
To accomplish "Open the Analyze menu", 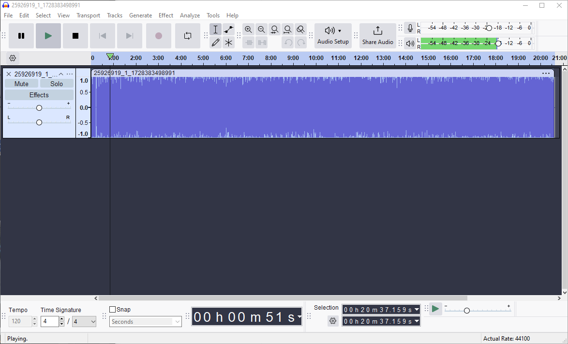I will pos(190,15).
